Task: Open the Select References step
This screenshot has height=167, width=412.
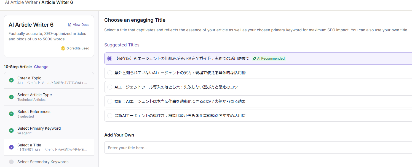Action: 34,112
